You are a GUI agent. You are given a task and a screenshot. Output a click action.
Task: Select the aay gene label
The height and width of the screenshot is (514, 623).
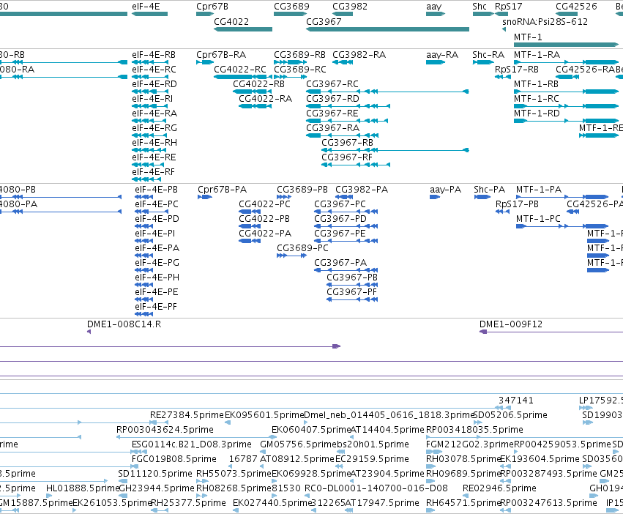(x=434, y=7)
